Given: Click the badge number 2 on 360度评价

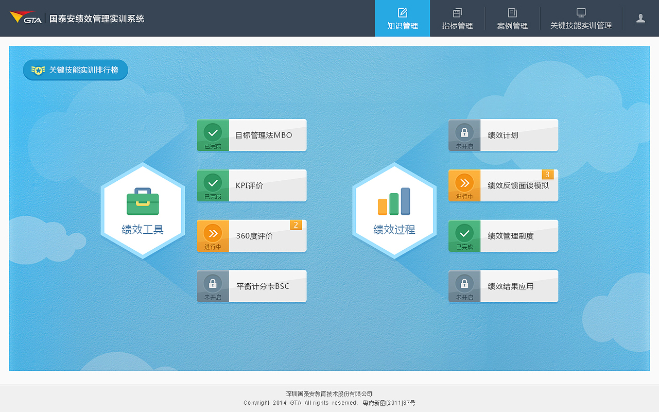Looking at the screenshot, I should [x=296, y=225].
